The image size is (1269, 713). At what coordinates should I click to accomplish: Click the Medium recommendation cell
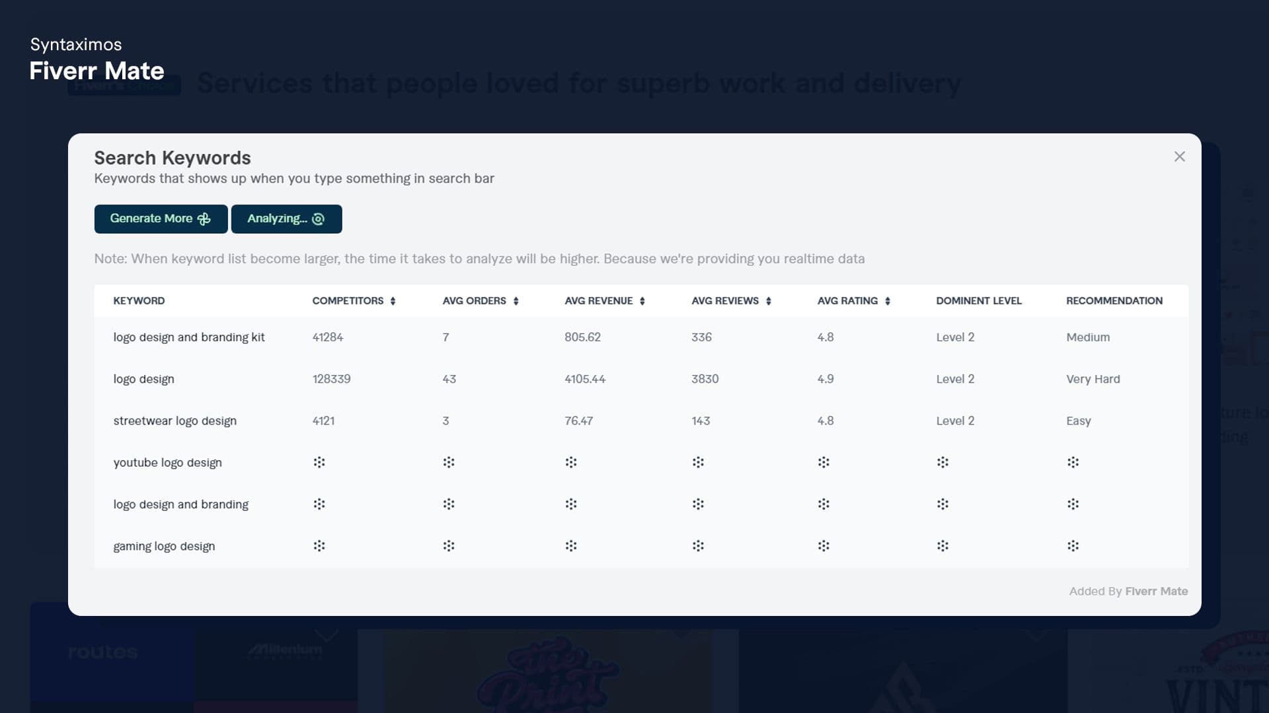(x=1088, y=337)
